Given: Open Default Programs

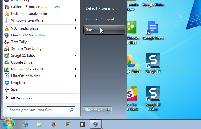Looking at the screenshot, I should [100, 8].
